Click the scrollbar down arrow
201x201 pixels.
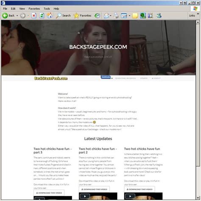click(198, 198)
